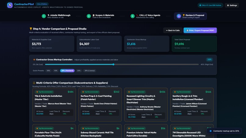Click the microphone icon beside Jobsite Walkthrough
Screen dimensions: 246x138
(x=49, y=15)
